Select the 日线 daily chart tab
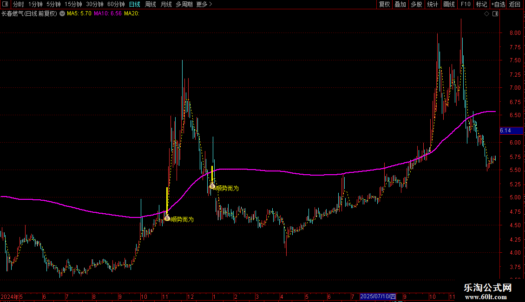Viewport: 525px width, 302px height. click(x=135, y=4)
